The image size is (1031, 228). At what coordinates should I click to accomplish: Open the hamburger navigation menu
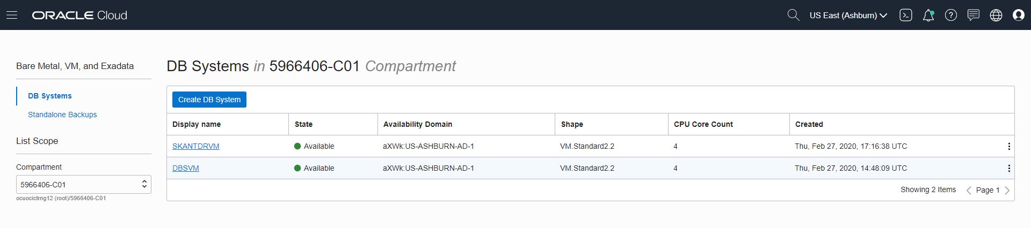[x=12, y=15]
